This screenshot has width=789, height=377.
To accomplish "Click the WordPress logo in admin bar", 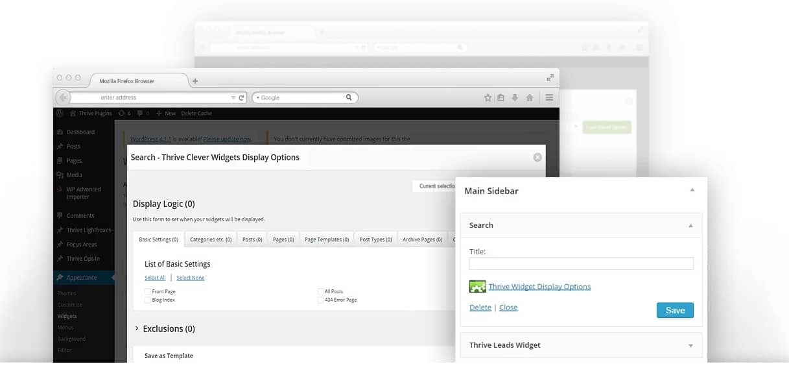I will tap(60, 113).
